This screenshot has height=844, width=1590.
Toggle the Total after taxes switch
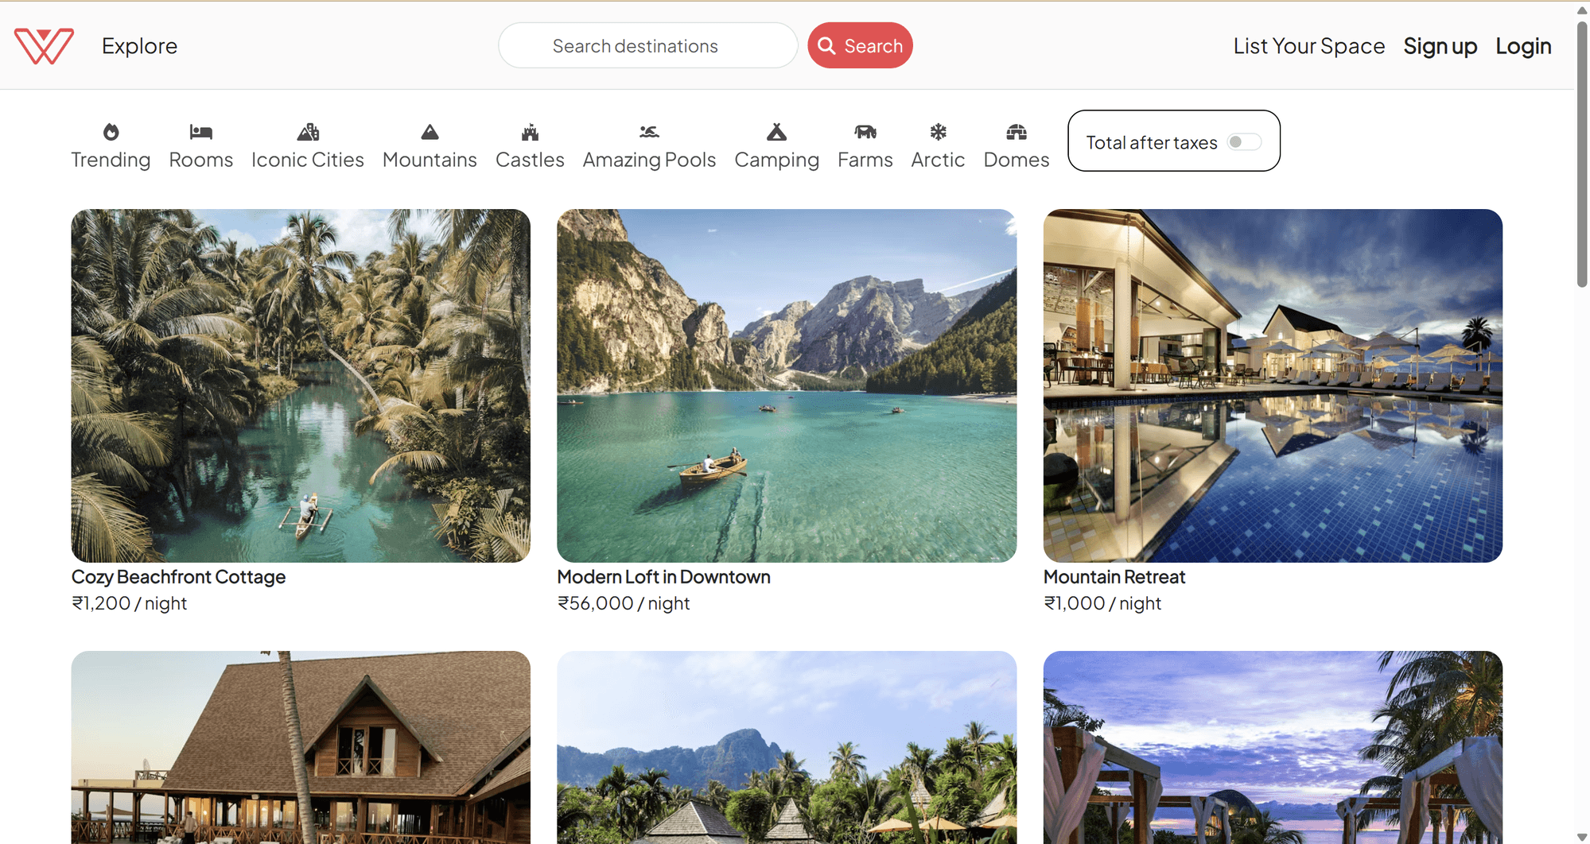(x=1244, y=142)
